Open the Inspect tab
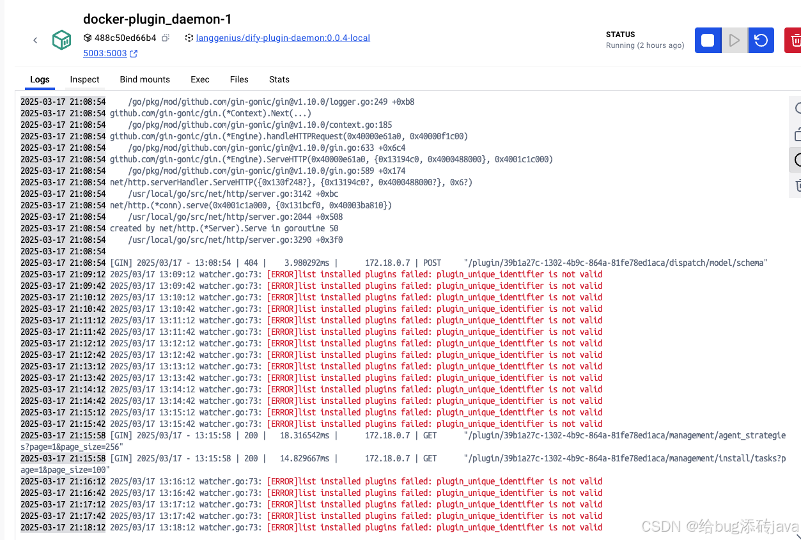The width and height of the screenshot is (801, 540). pyautogui.click(x=85, y=79)
